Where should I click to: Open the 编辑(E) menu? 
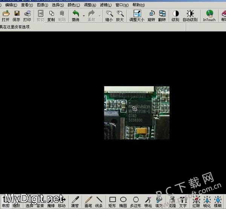(11, 5)
